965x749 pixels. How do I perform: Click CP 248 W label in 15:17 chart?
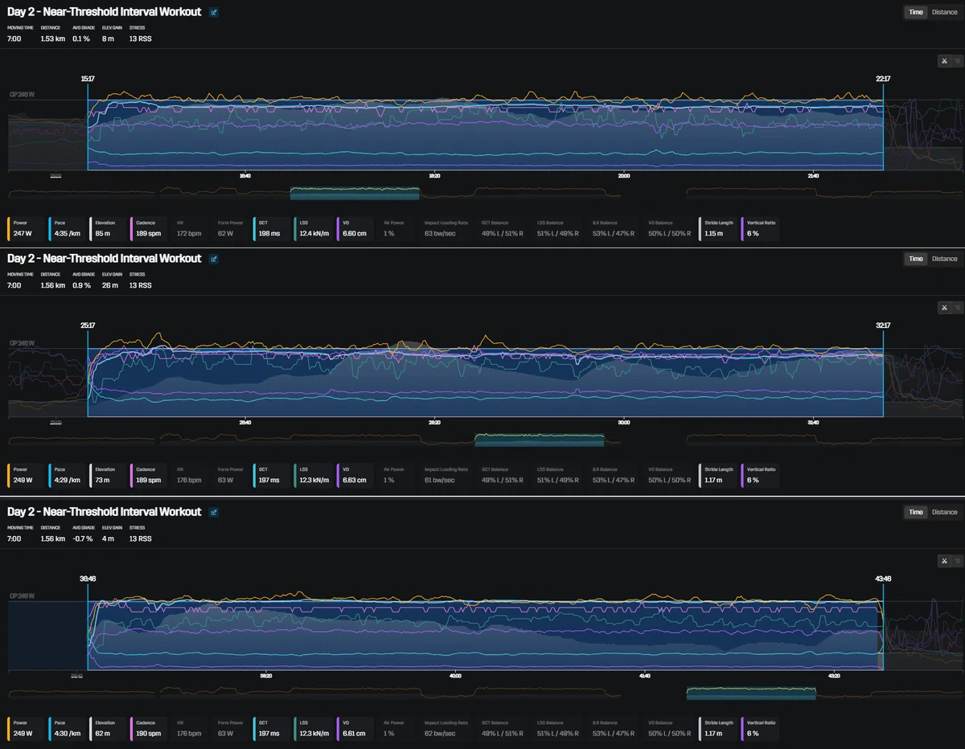[22, 95]
